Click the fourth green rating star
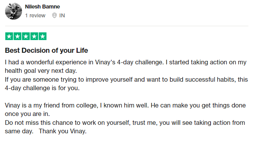Viewport: 253px width, 141px height. coord(34,36)
